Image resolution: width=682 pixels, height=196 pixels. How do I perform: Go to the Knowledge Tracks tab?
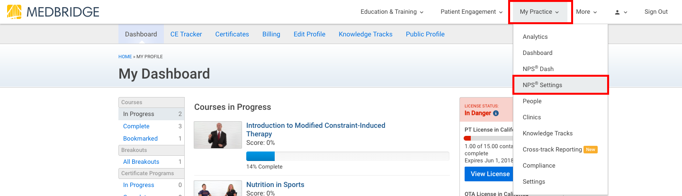point(366,34)
